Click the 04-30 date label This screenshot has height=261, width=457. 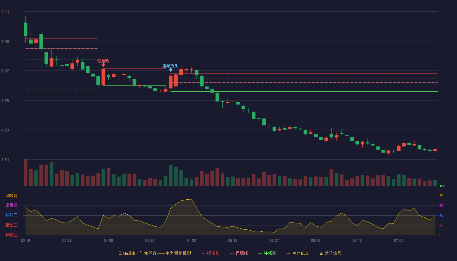191,240
